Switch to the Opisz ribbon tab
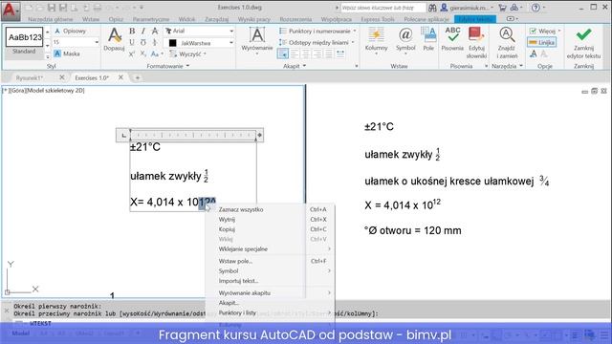 116,19
